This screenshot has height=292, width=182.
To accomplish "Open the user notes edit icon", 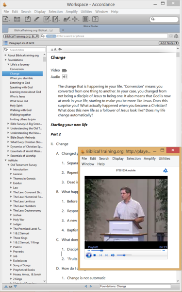I will 47,19.
